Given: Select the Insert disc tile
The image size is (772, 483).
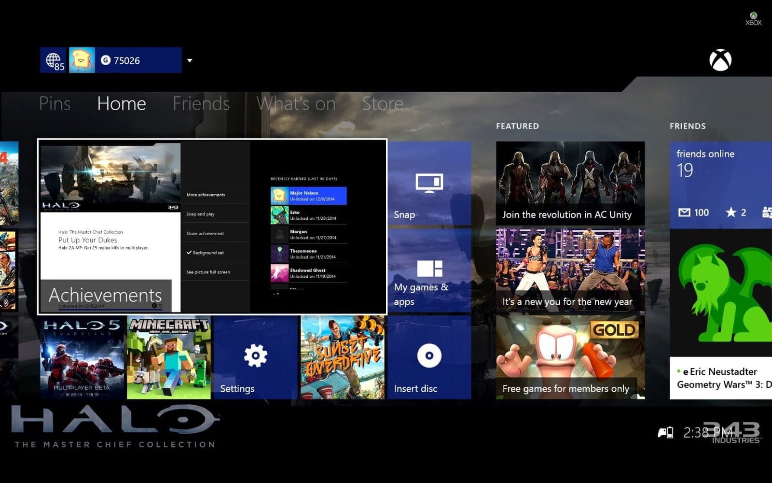Looking at the screenshot, I should click(429, 357).
